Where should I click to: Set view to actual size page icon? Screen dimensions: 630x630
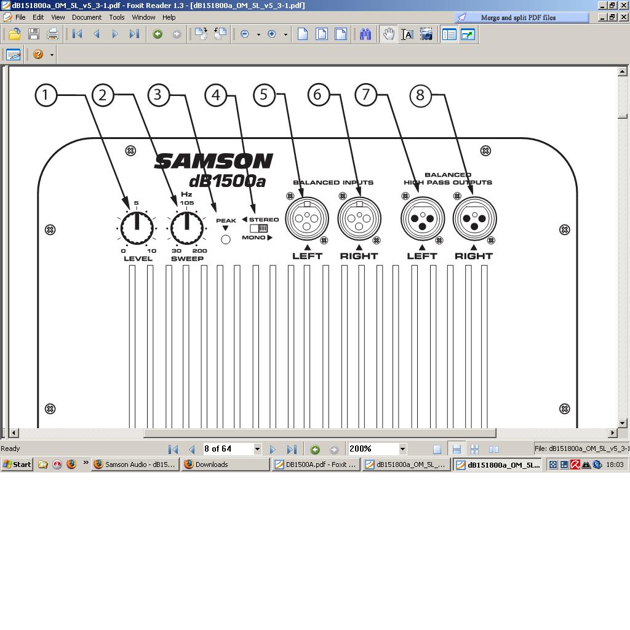[x=303, y=34]
